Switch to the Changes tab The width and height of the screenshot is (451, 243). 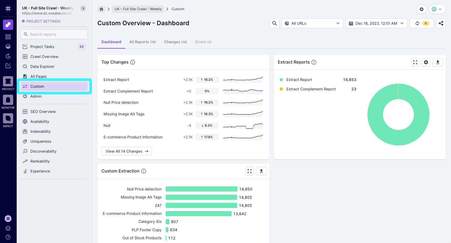175,42
